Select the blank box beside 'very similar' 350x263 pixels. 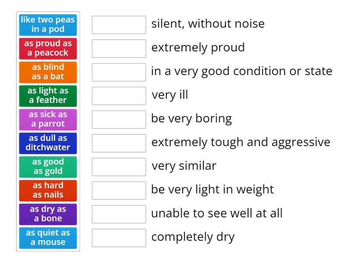119,167
